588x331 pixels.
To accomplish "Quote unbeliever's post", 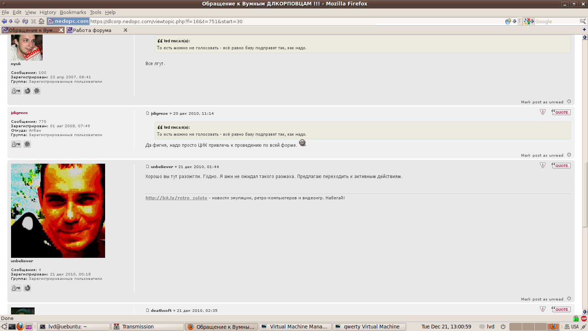I will point(561,165).
